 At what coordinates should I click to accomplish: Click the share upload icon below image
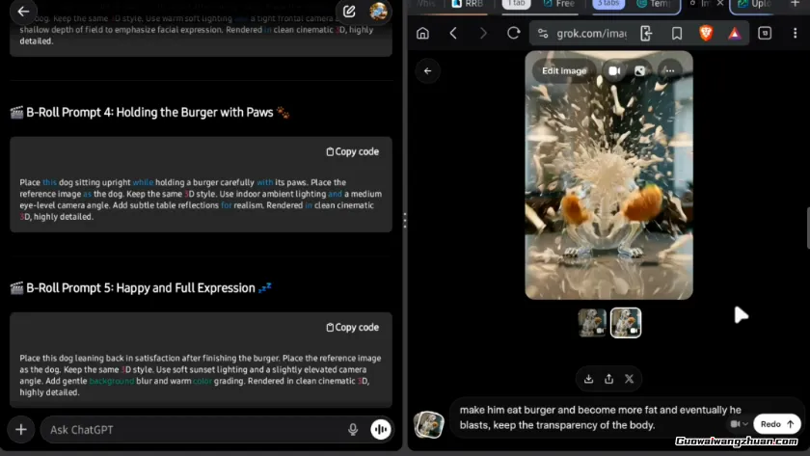[608, 379]
